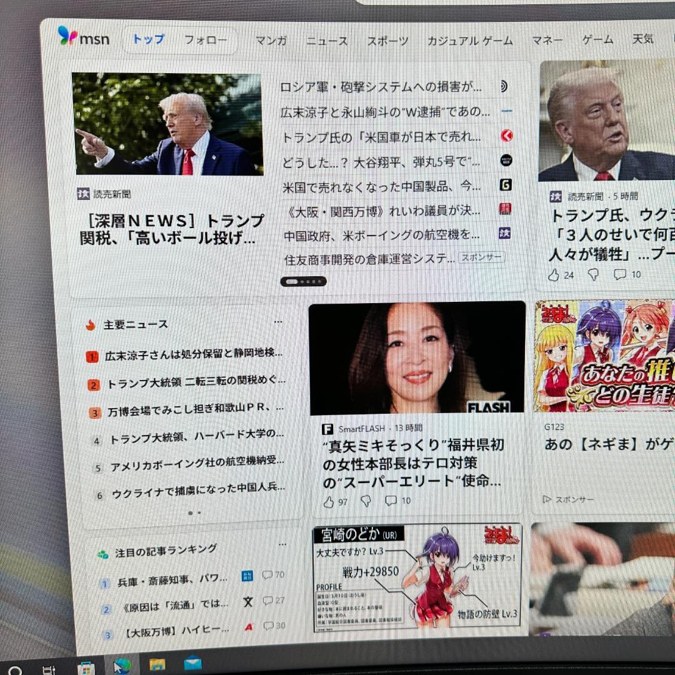Viewport: 675px width, 675px height.
Task: Open comments (70) on 斎藤知事 item
Action: point(273,575)
